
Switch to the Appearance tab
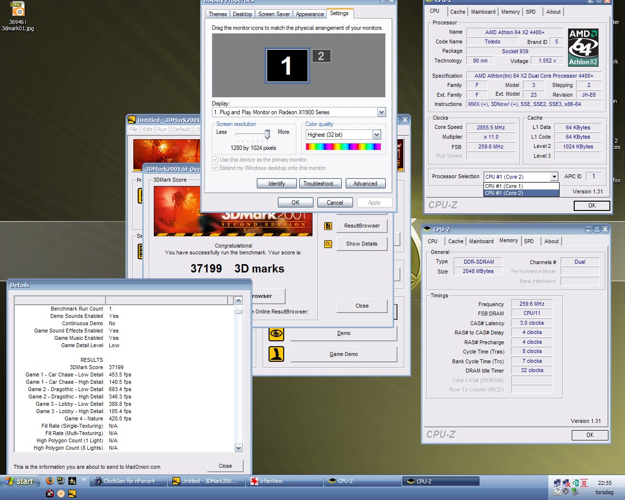(310, 14)
